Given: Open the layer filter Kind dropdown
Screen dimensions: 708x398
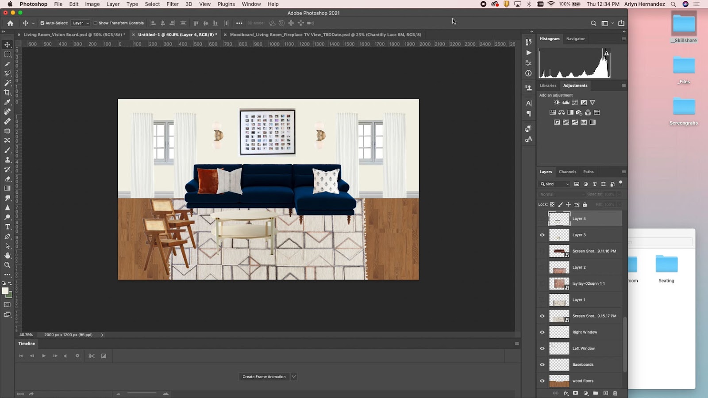Looking at the screenshot, I should [x=555, y=184].
